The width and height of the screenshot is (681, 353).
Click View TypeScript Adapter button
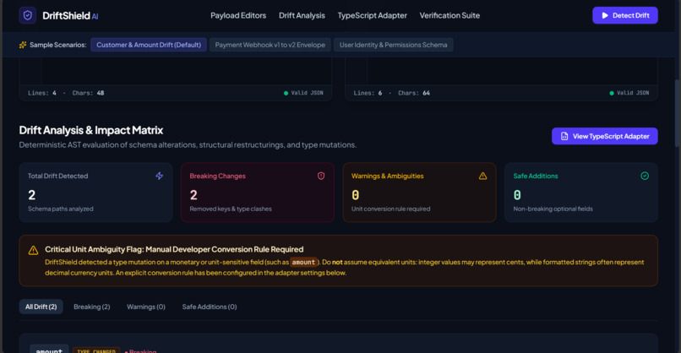pos(605,136)
